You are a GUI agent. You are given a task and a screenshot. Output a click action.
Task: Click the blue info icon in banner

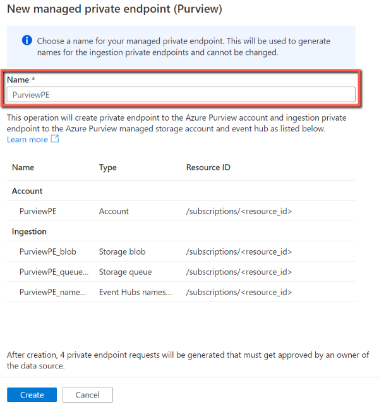[x=27, y=40]
